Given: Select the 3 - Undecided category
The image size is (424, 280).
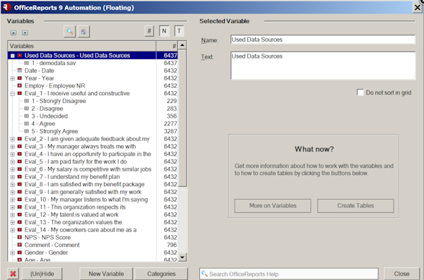Looking at the screenshot, I should tap(49, 116).
